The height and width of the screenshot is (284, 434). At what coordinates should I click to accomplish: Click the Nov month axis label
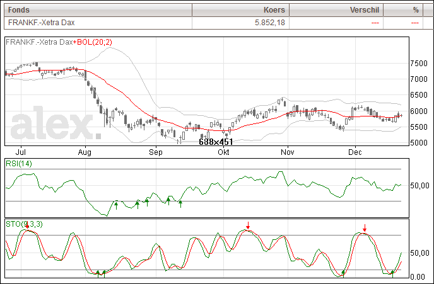(287, 152)
